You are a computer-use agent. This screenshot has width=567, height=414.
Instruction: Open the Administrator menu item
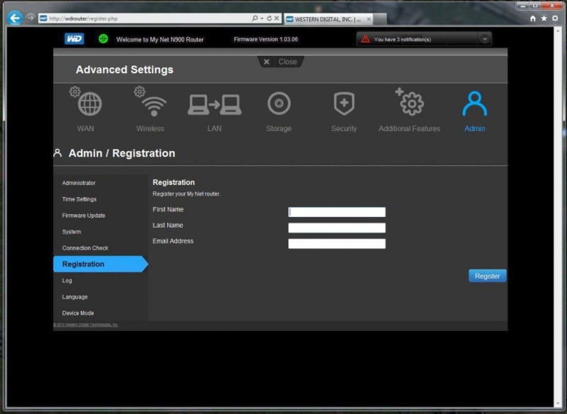coord(79,183)
